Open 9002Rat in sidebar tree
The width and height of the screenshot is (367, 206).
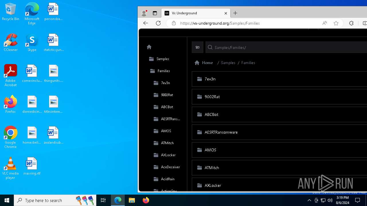tap(163, 95)
